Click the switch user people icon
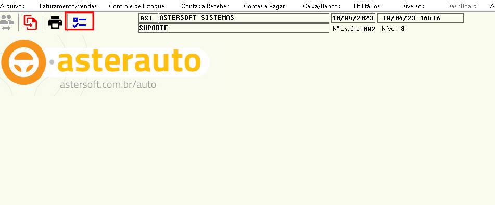This screenshot has width=495, height=205. click(7, 22)
